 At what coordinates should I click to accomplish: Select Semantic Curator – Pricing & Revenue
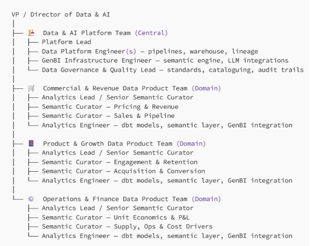110,106
